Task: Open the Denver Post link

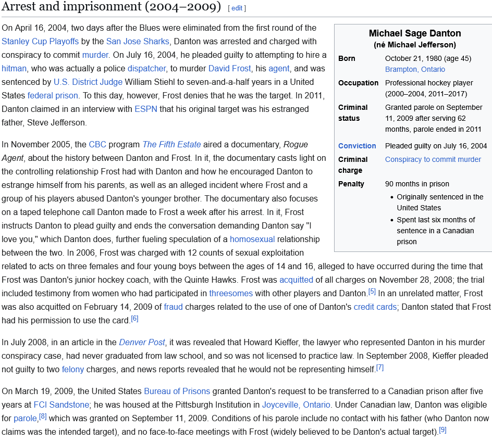Action: pos(142,342)
